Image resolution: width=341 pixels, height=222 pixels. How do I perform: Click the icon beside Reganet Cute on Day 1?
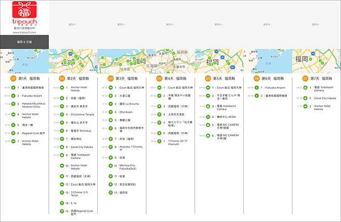coord(13,133)
